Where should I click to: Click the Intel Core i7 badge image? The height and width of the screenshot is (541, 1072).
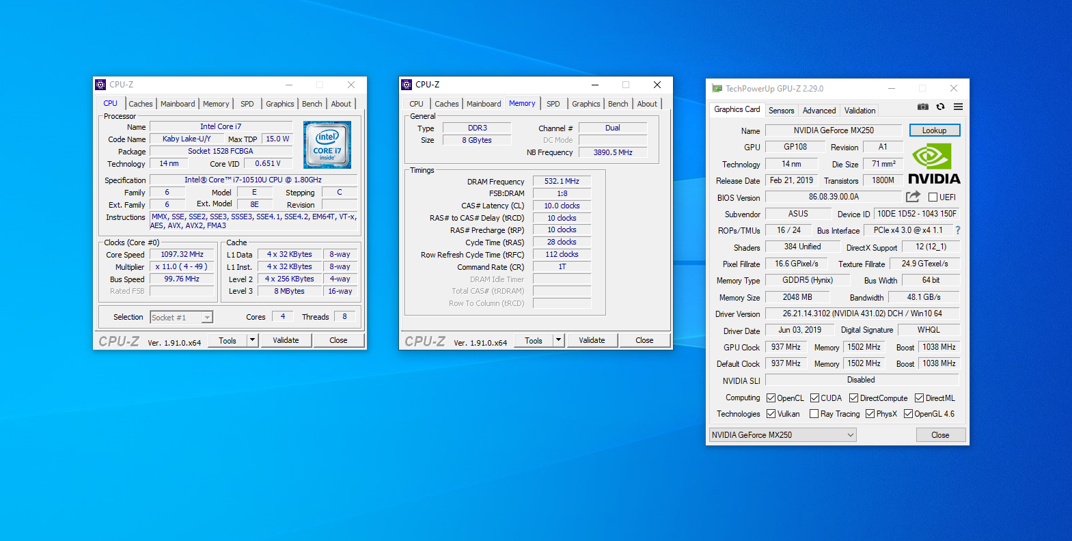[327, 145]
